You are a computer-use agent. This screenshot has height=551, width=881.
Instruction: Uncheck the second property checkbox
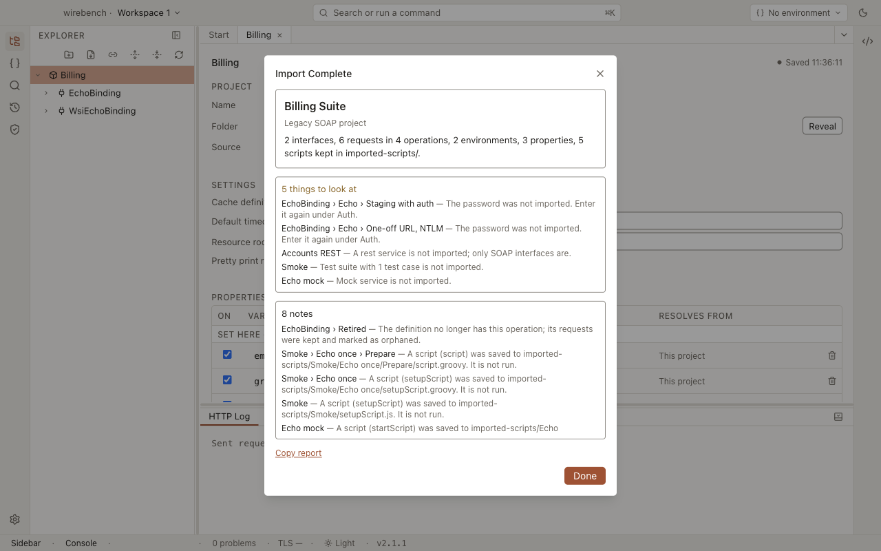pyautogui.click(x=227, y=380)
